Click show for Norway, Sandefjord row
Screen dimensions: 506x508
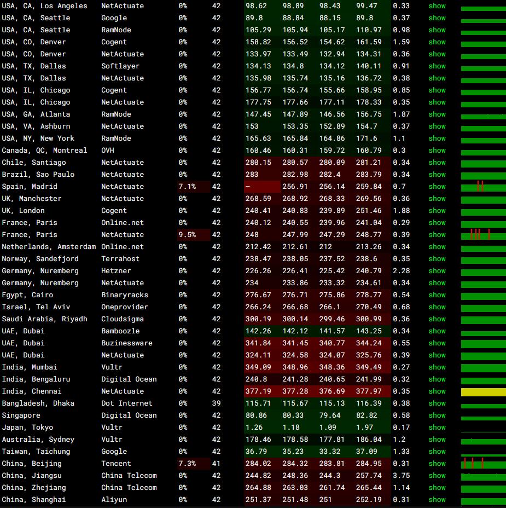[437, 259]
